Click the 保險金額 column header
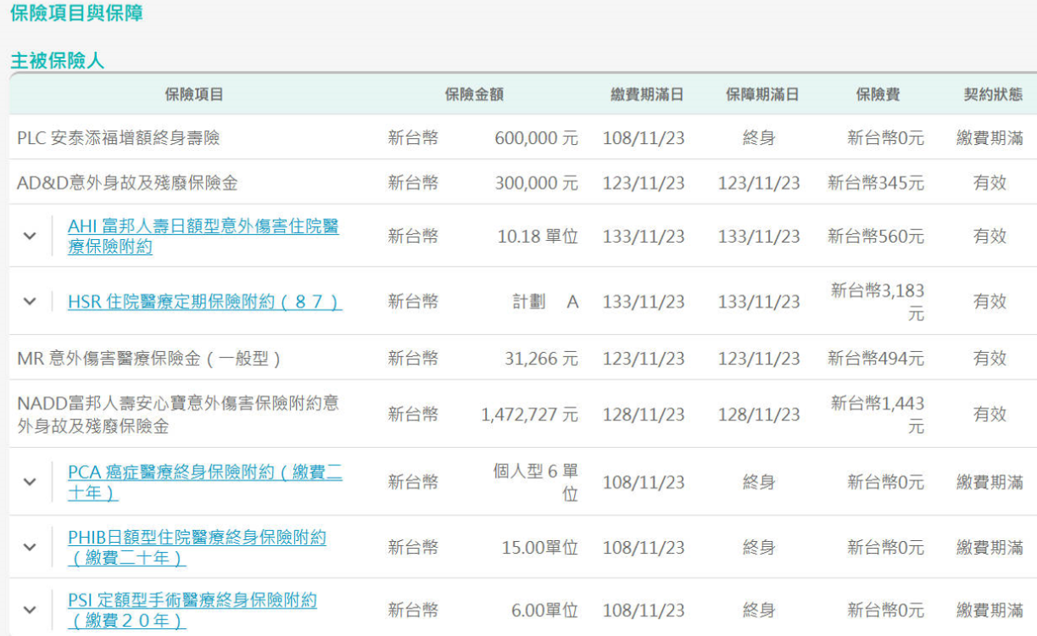This screenshot has width=1037, height=636. pos(474,94)
